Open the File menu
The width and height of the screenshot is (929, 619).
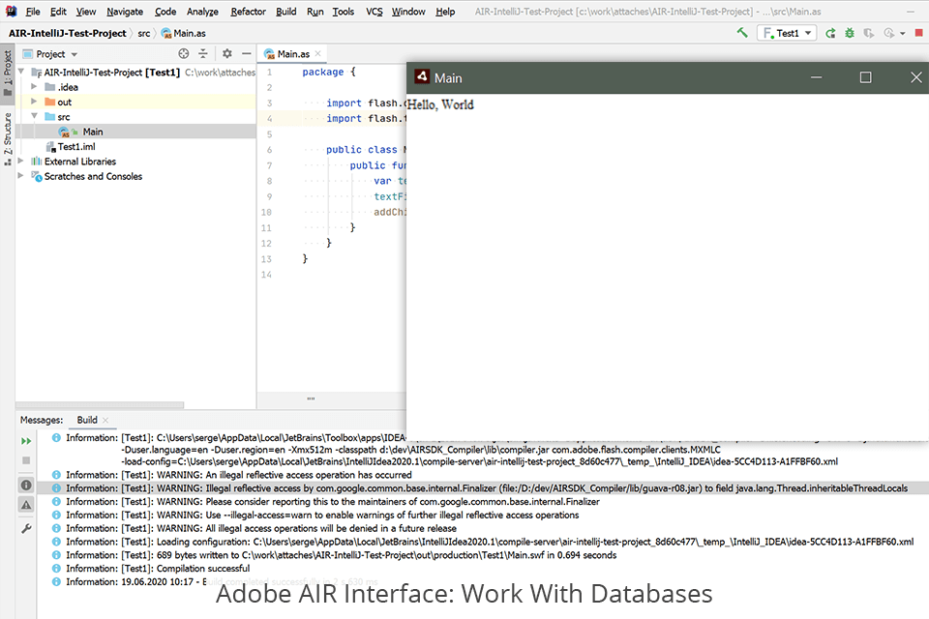click(33, 12)
